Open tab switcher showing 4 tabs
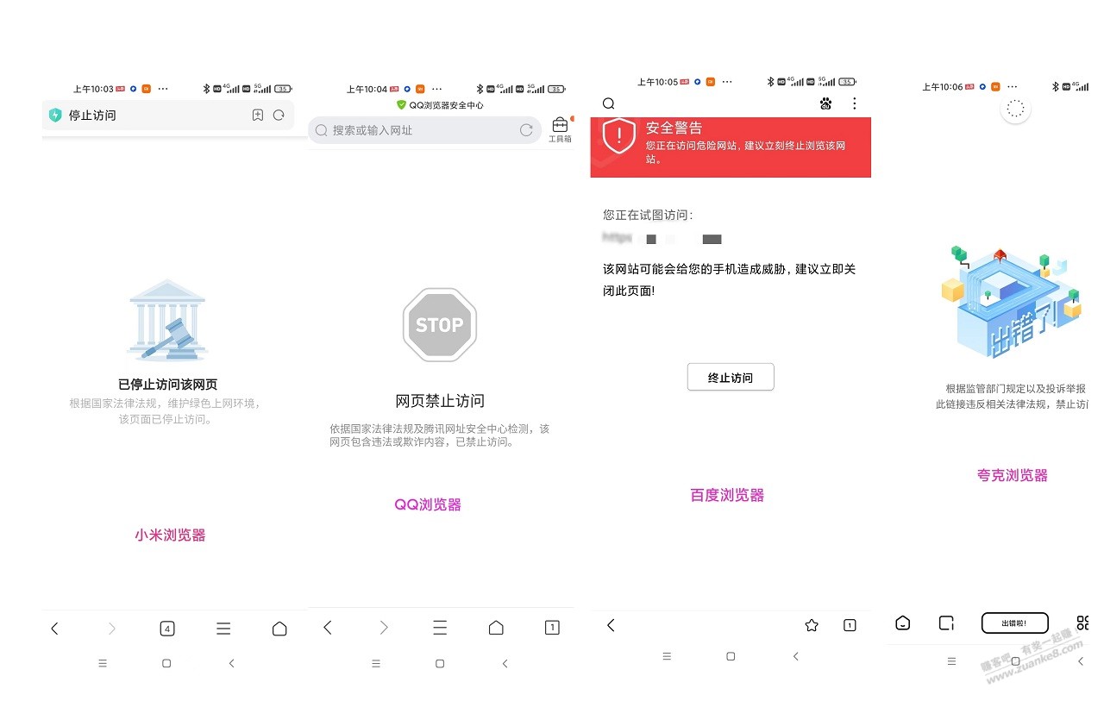 pos(167,629)
